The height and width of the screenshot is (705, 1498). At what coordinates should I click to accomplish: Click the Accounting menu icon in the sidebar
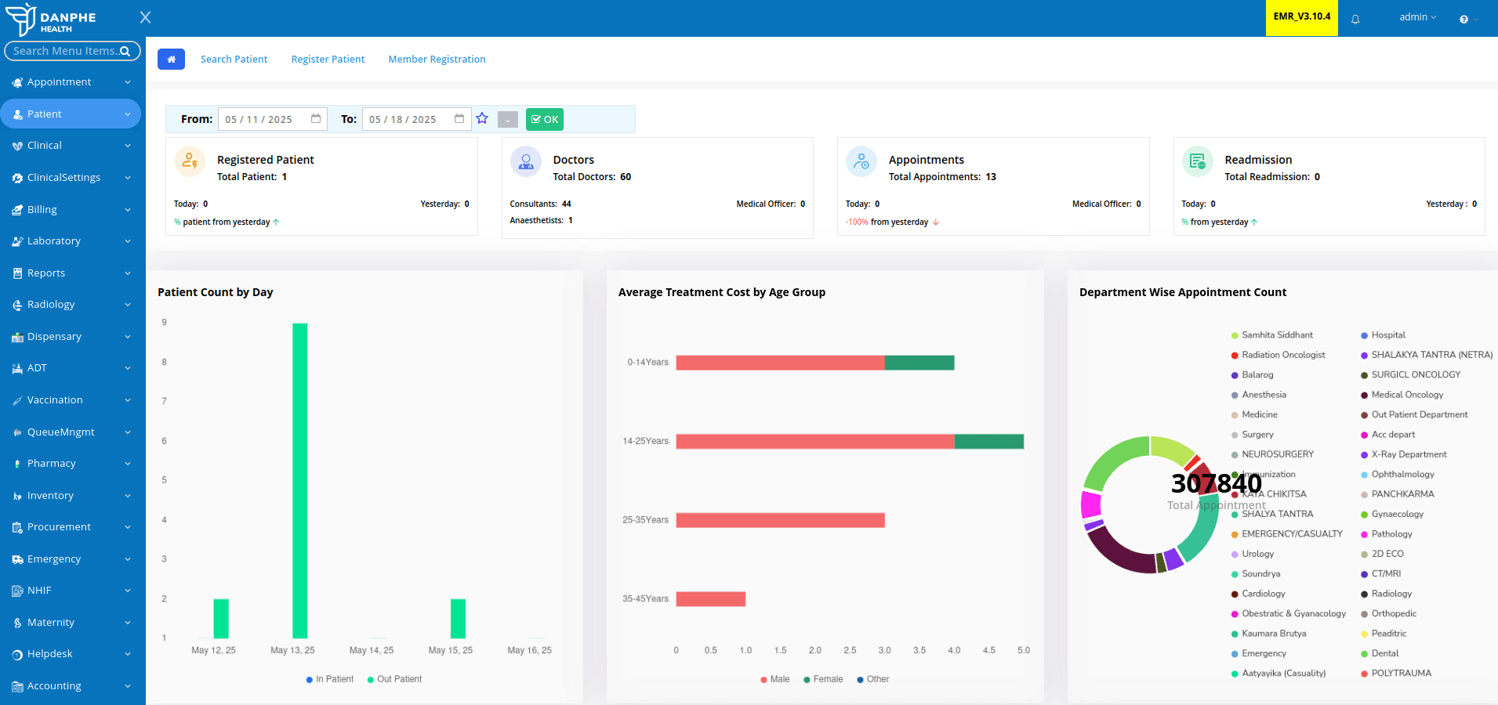coord(17,686)
